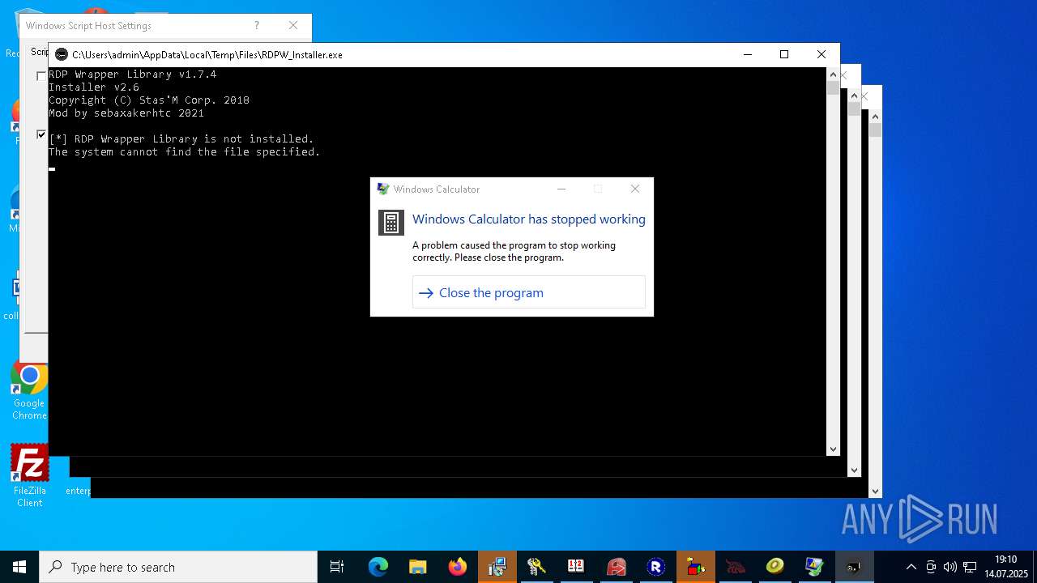This screenshot has width=1037, height=583.
Task: Click the Windows Calculator dialog title icon
Action: (x=383, y=189)
